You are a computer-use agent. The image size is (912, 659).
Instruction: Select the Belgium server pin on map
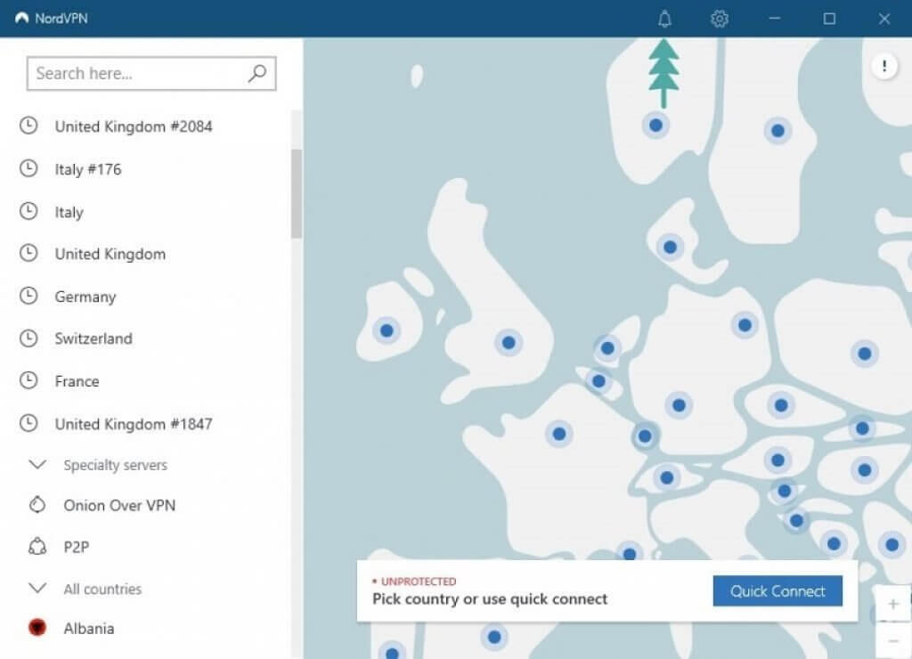[598, 381]
